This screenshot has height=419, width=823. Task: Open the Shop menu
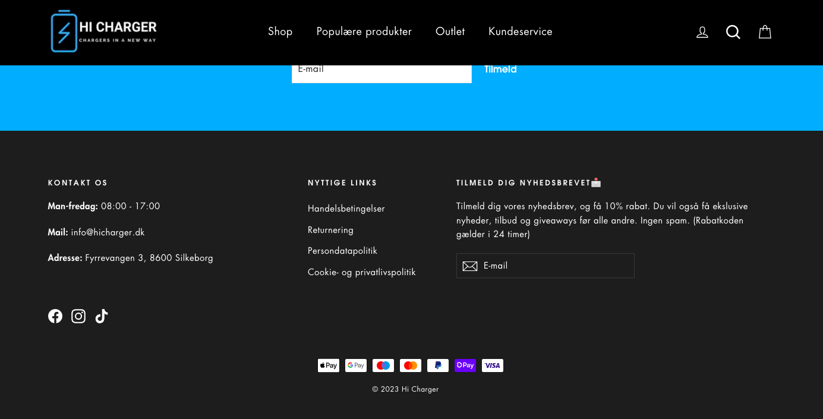[x=280, y=31]
